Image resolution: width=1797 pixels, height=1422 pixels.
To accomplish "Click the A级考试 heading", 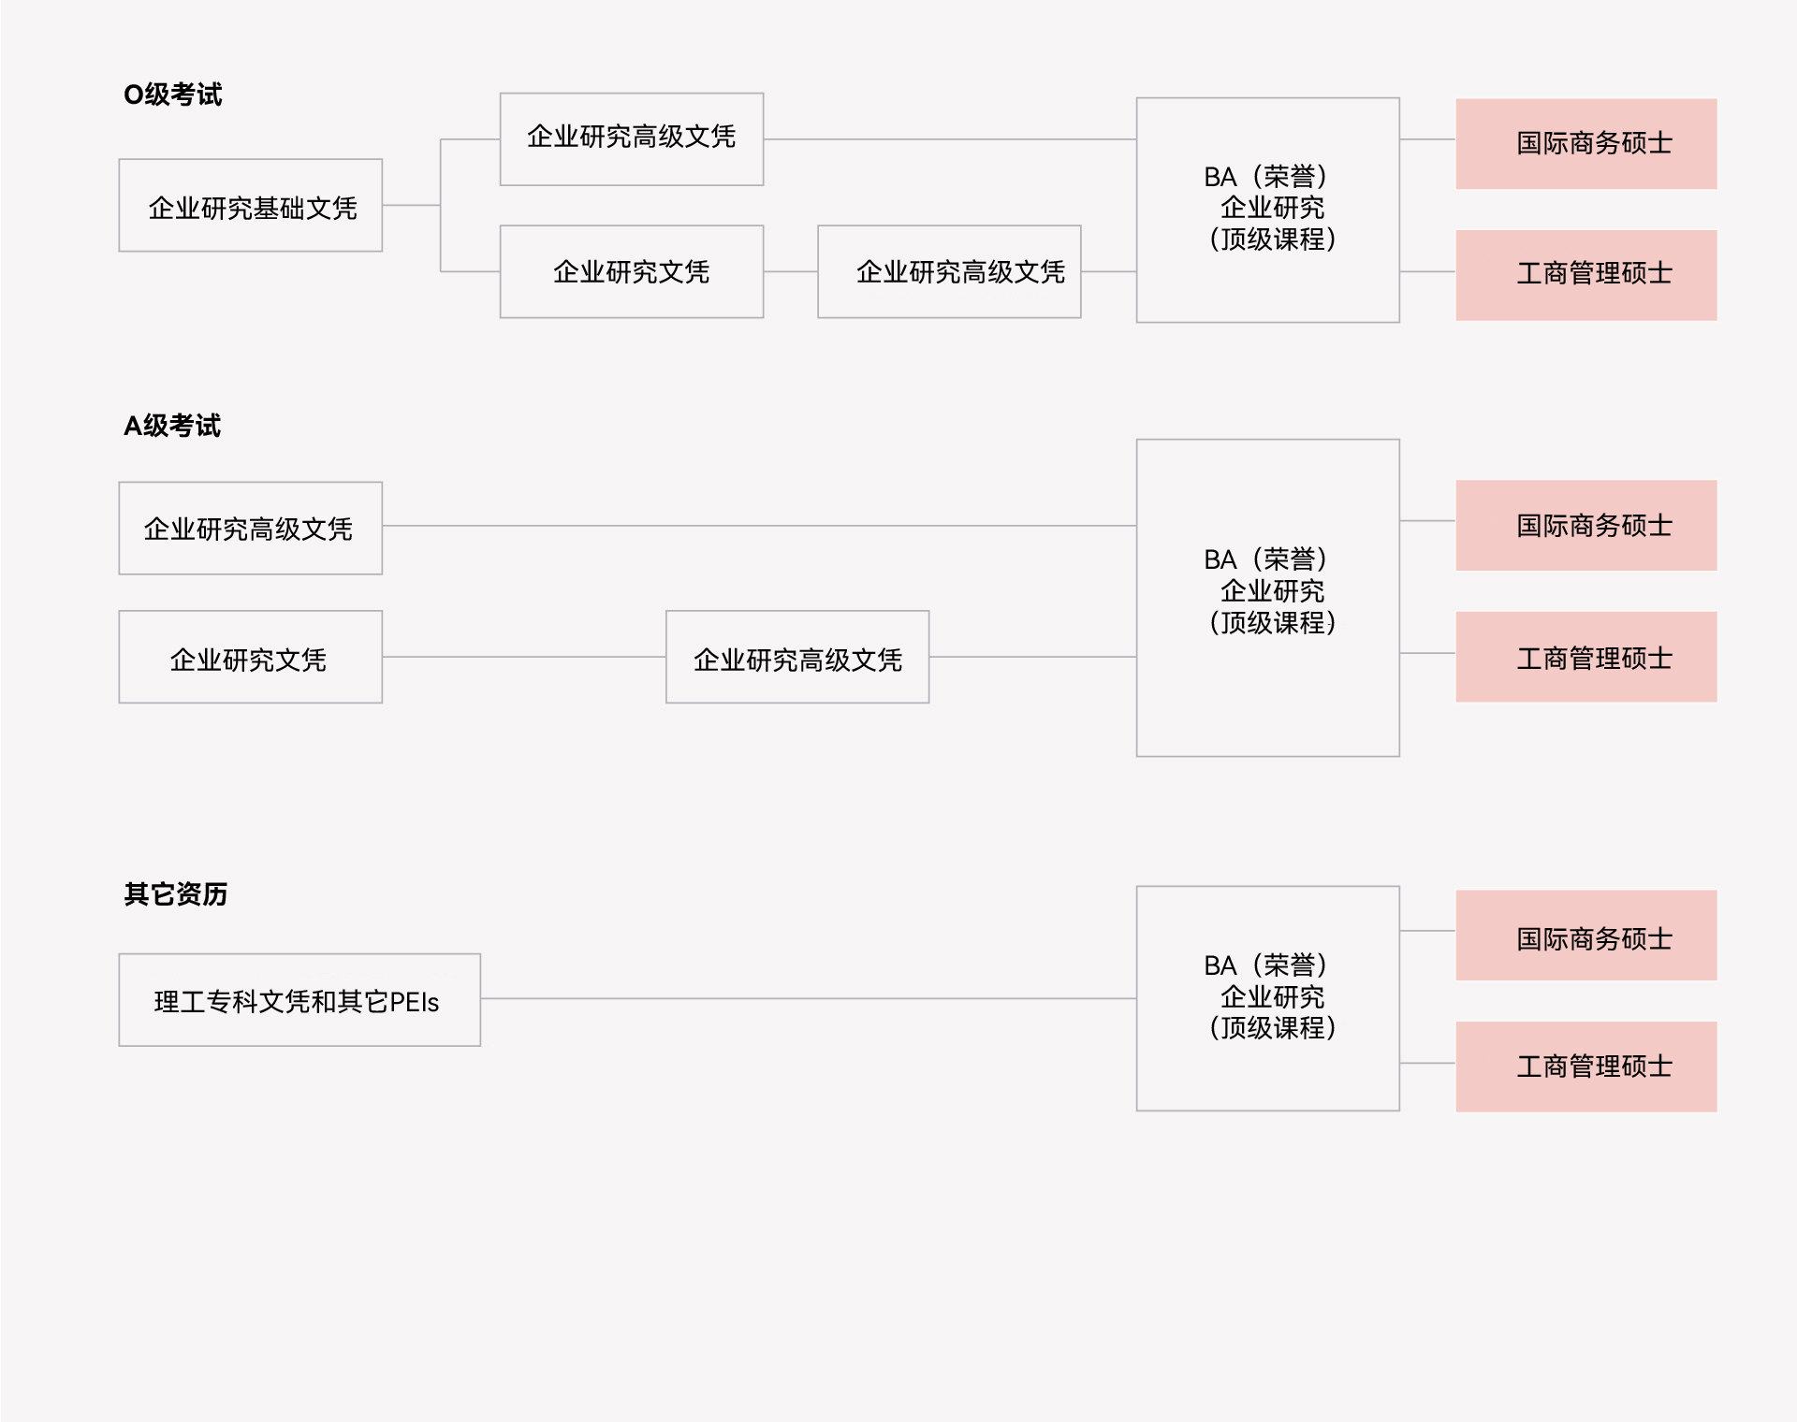I will tap(172, 426).
